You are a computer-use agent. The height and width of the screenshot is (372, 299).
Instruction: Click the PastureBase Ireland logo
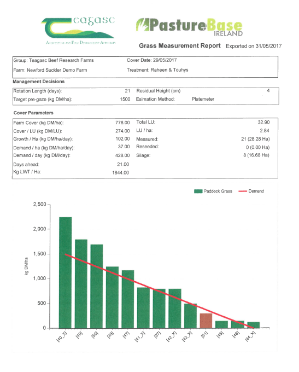(x=190, y=27)
